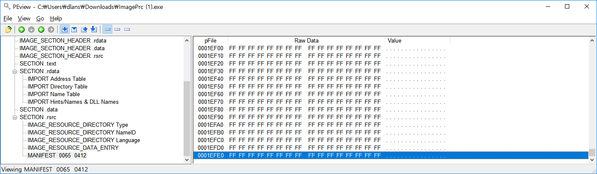Collapse the SECTION .rdata tree node

[x=15, y=71]
